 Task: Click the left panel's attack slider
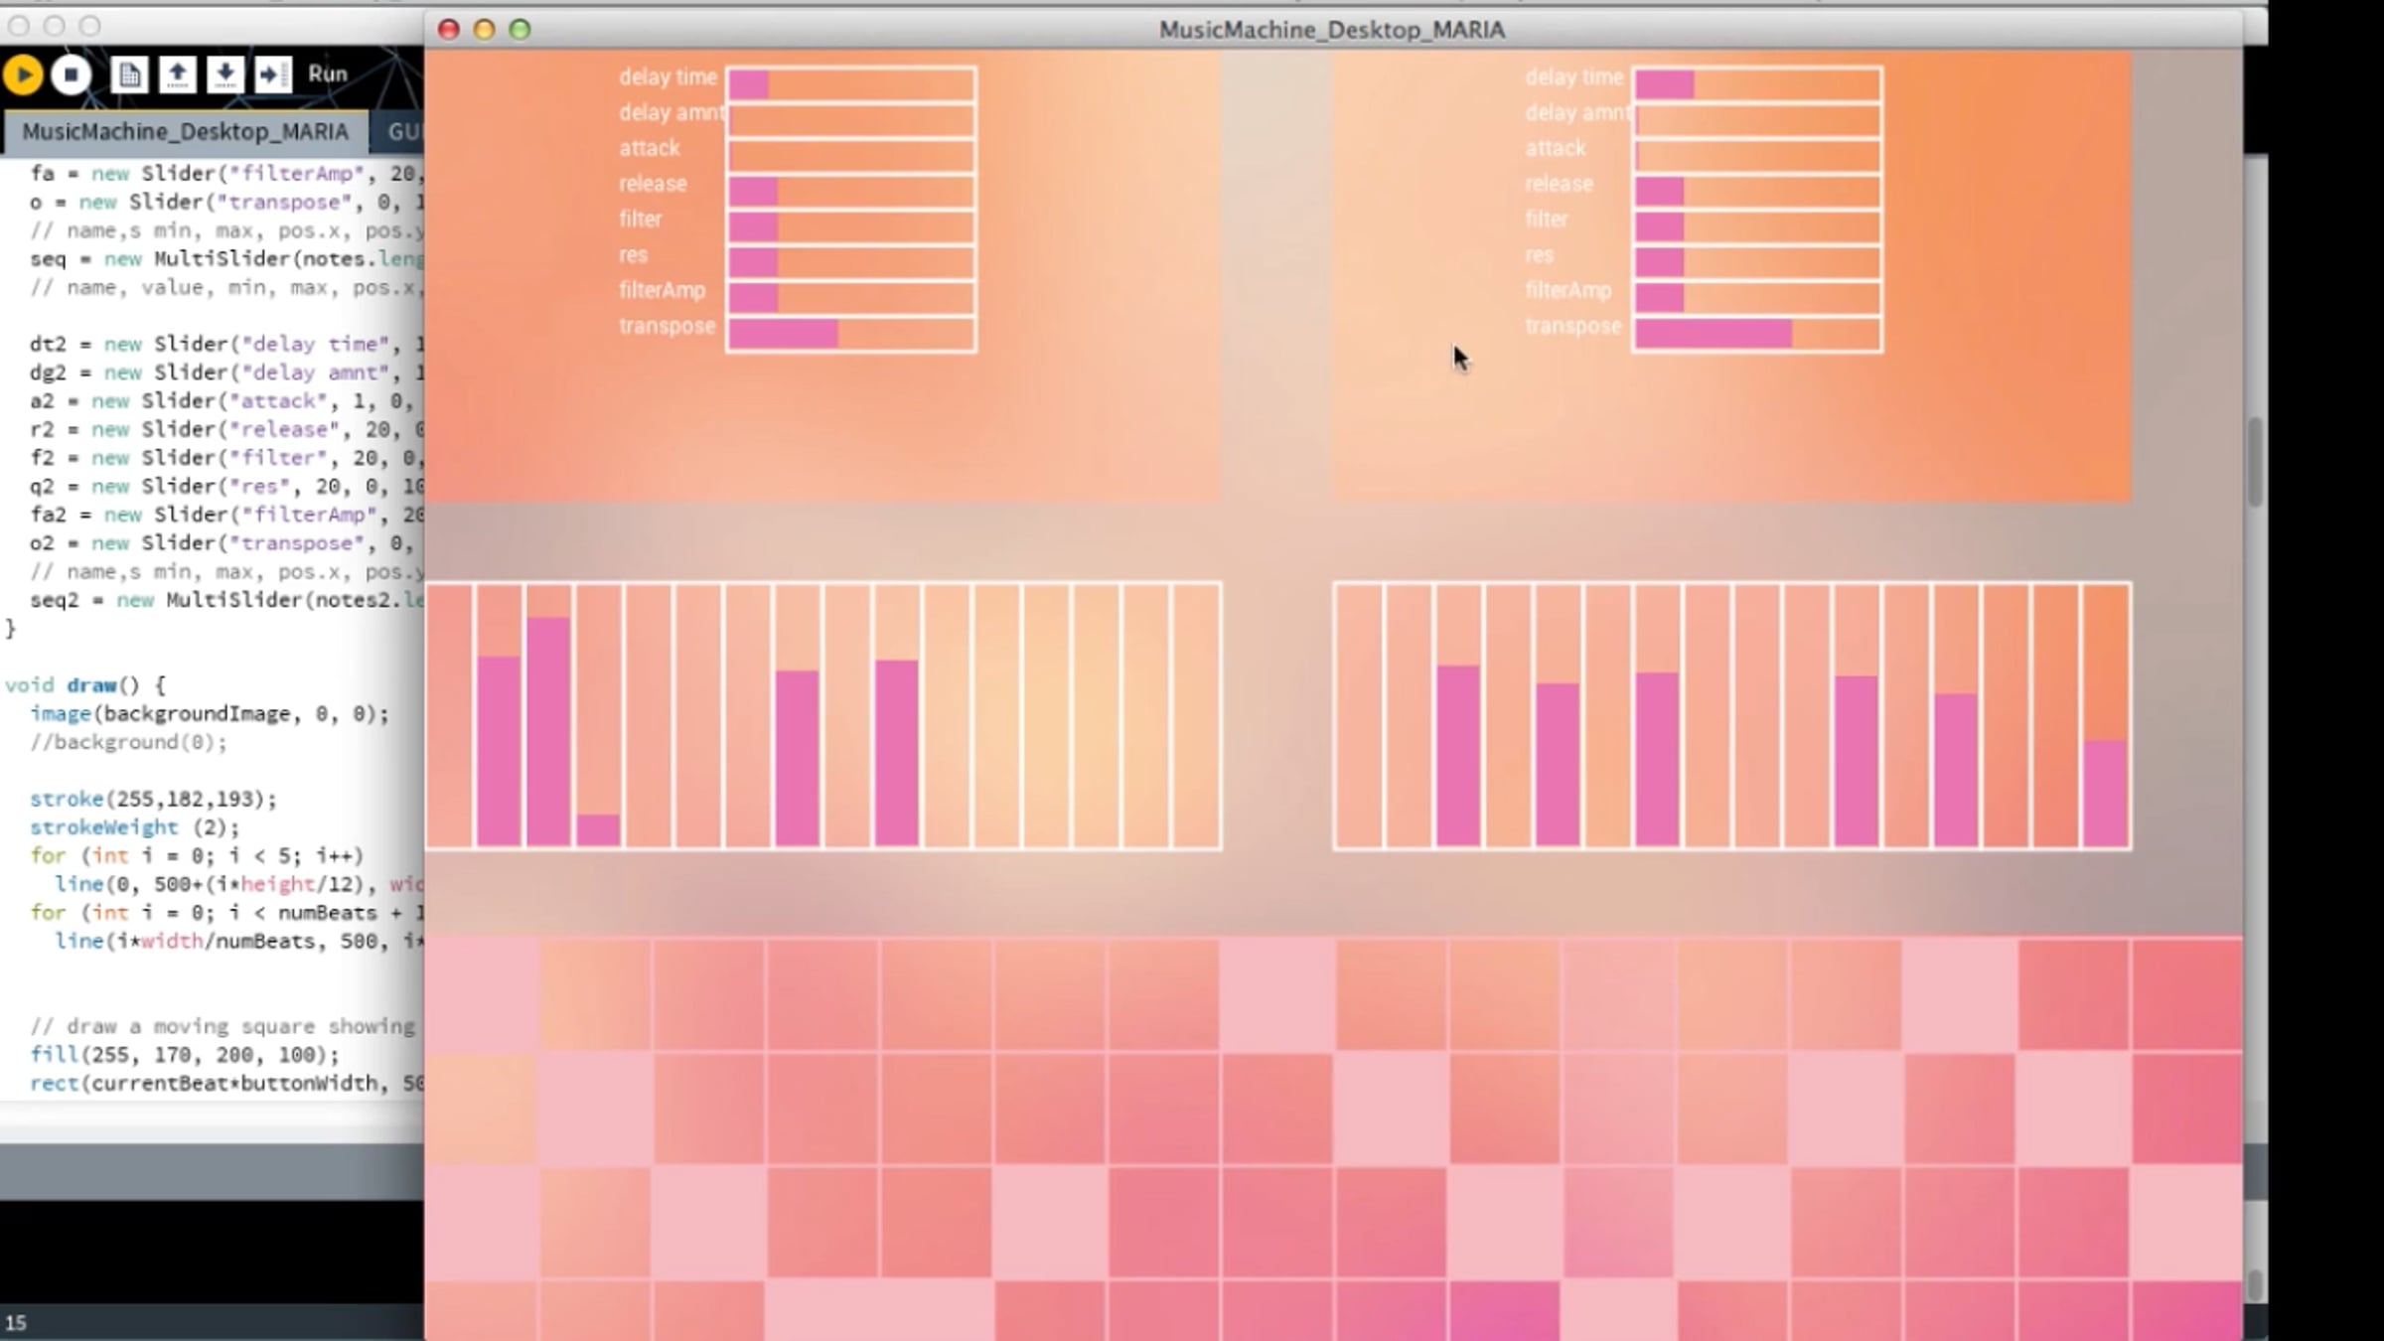click(x=851, y=156)
